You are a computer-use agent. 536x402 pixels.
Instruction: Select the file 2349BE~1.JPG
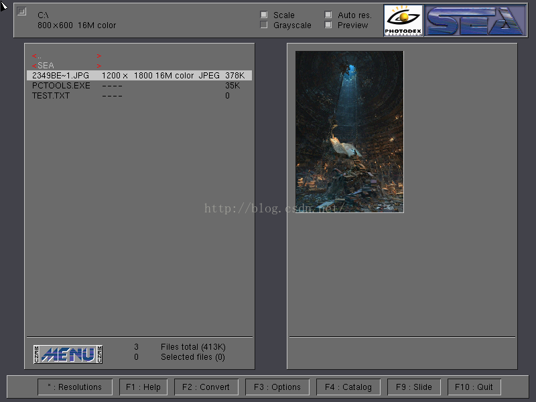click(x=139, y=76)
